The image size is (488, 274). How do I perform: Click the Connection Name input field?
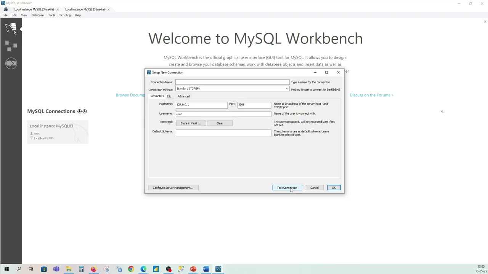pos(232,82)
